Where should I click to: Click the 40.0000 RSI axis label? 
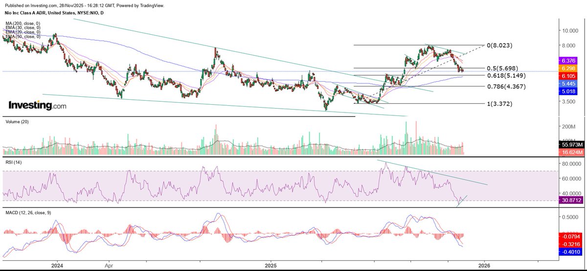coord(572,193)
